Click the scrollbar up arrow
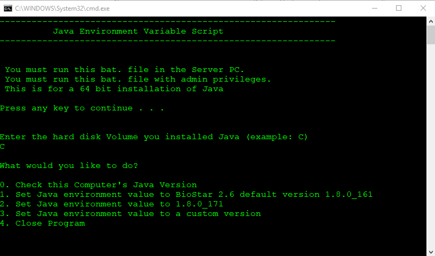The width and height of the screenshot is (435, 256). [x=431, y=21]
